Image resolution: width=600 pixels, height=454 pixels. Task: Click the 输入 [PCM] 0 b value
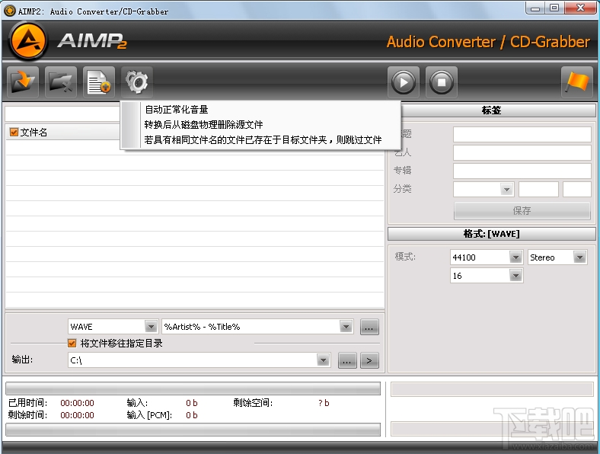click(x=192, y=415)
